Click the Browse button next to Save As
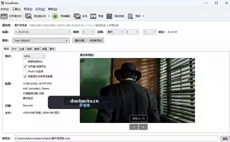 point(225,138)
